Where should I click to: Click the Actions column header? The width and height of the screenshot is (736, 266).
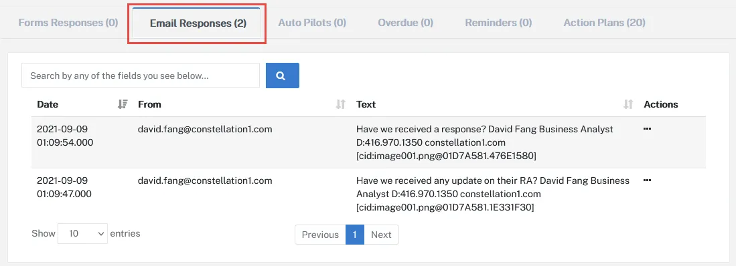point(661,104)
